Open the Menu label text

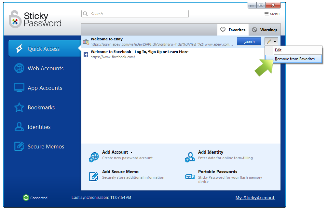coord(274,14)
